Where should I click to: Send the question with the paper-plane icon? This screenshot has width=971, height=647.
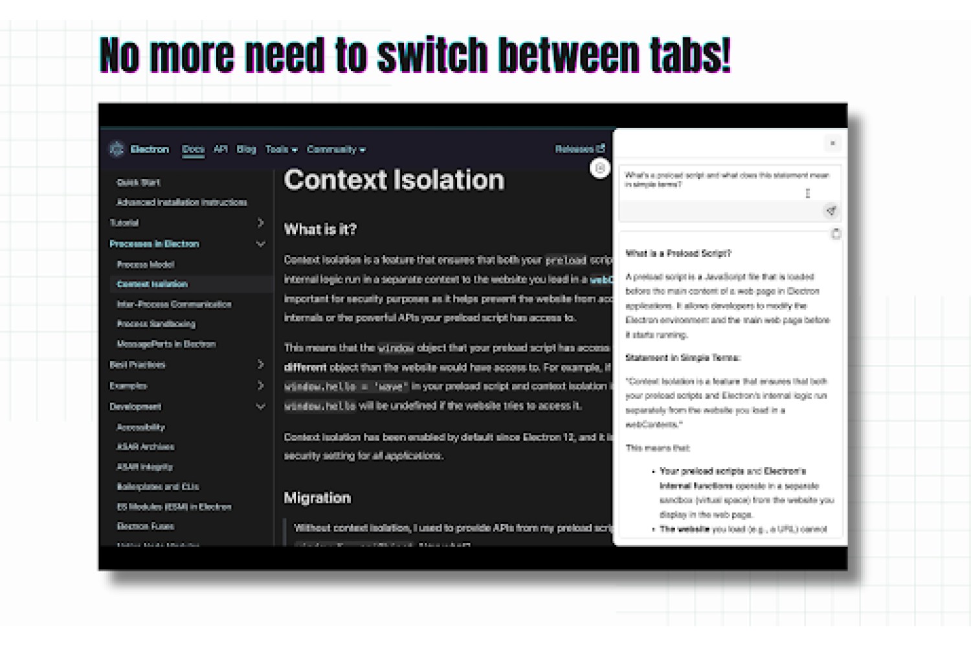click(831, 211)
